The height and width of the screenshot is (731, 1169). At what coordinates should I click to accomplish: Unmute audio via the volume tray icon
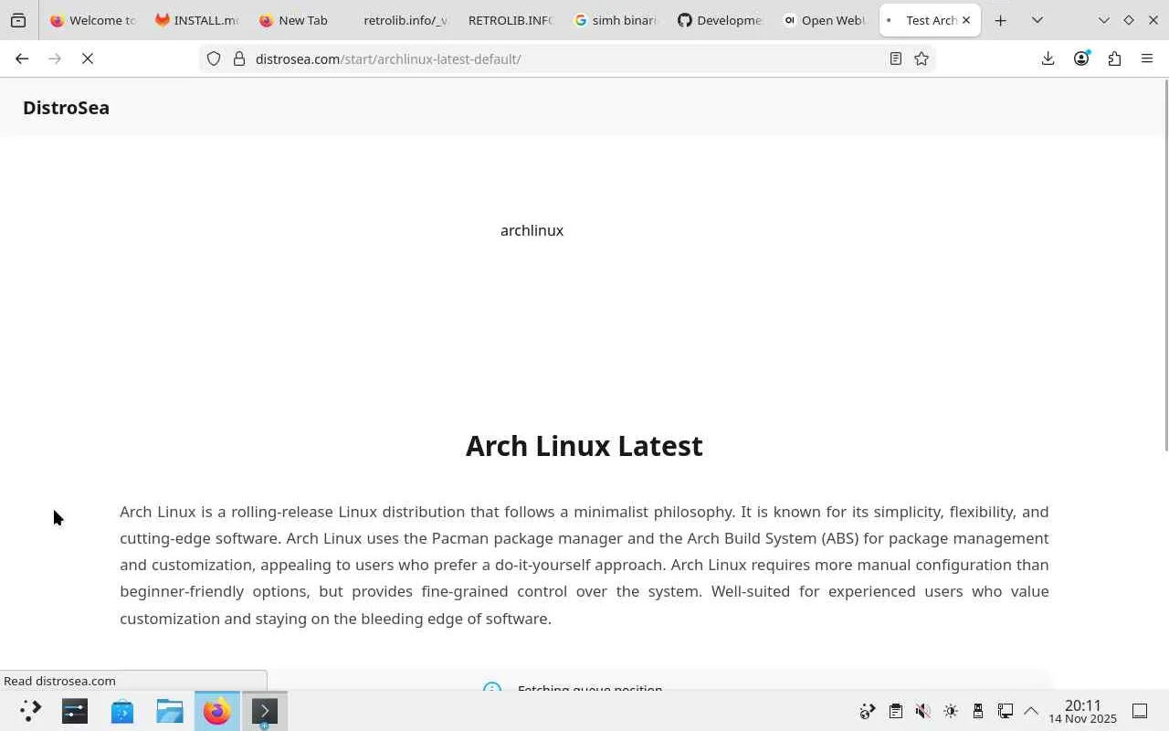tap(923, 711)
